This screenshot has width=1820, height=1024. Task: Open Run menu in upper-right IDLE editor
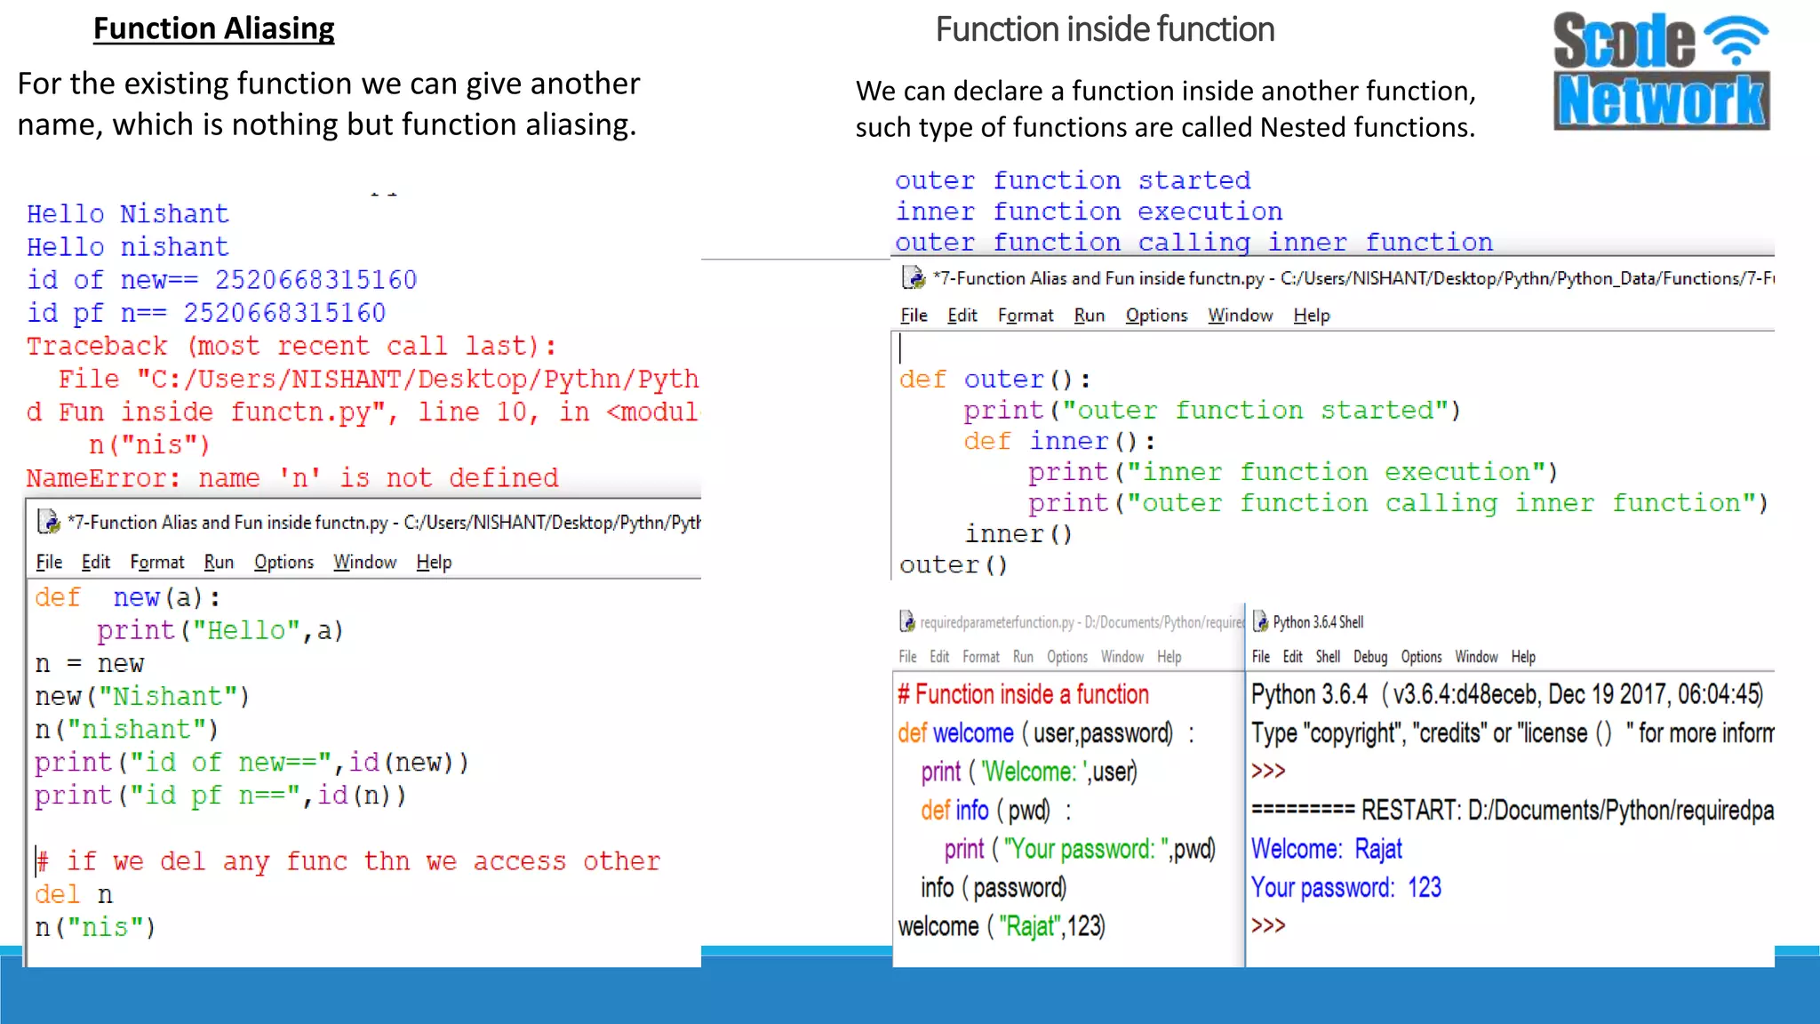1089,316
